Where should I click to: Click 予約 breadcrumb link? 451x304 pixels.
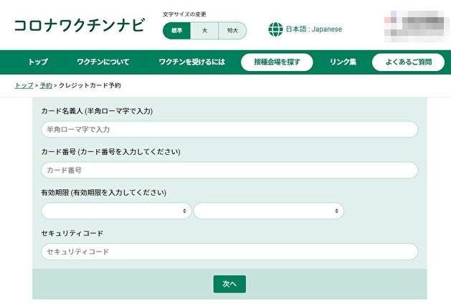pos(46,85)
